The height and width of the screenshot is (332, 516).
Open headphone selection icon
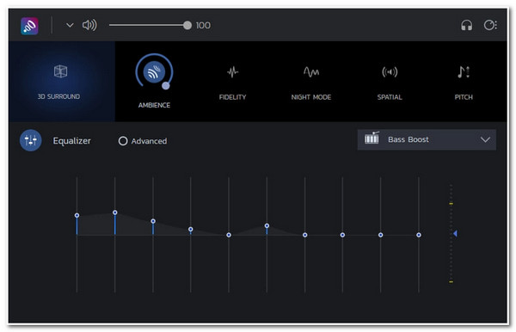coord(466,25)
